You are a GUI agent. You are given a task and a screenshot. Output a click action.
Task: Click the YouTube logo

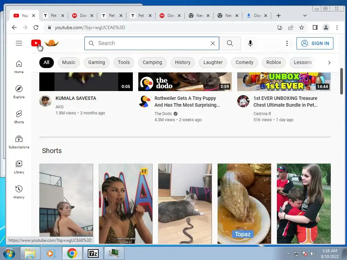pyautogui.click(x=36, y=43)
